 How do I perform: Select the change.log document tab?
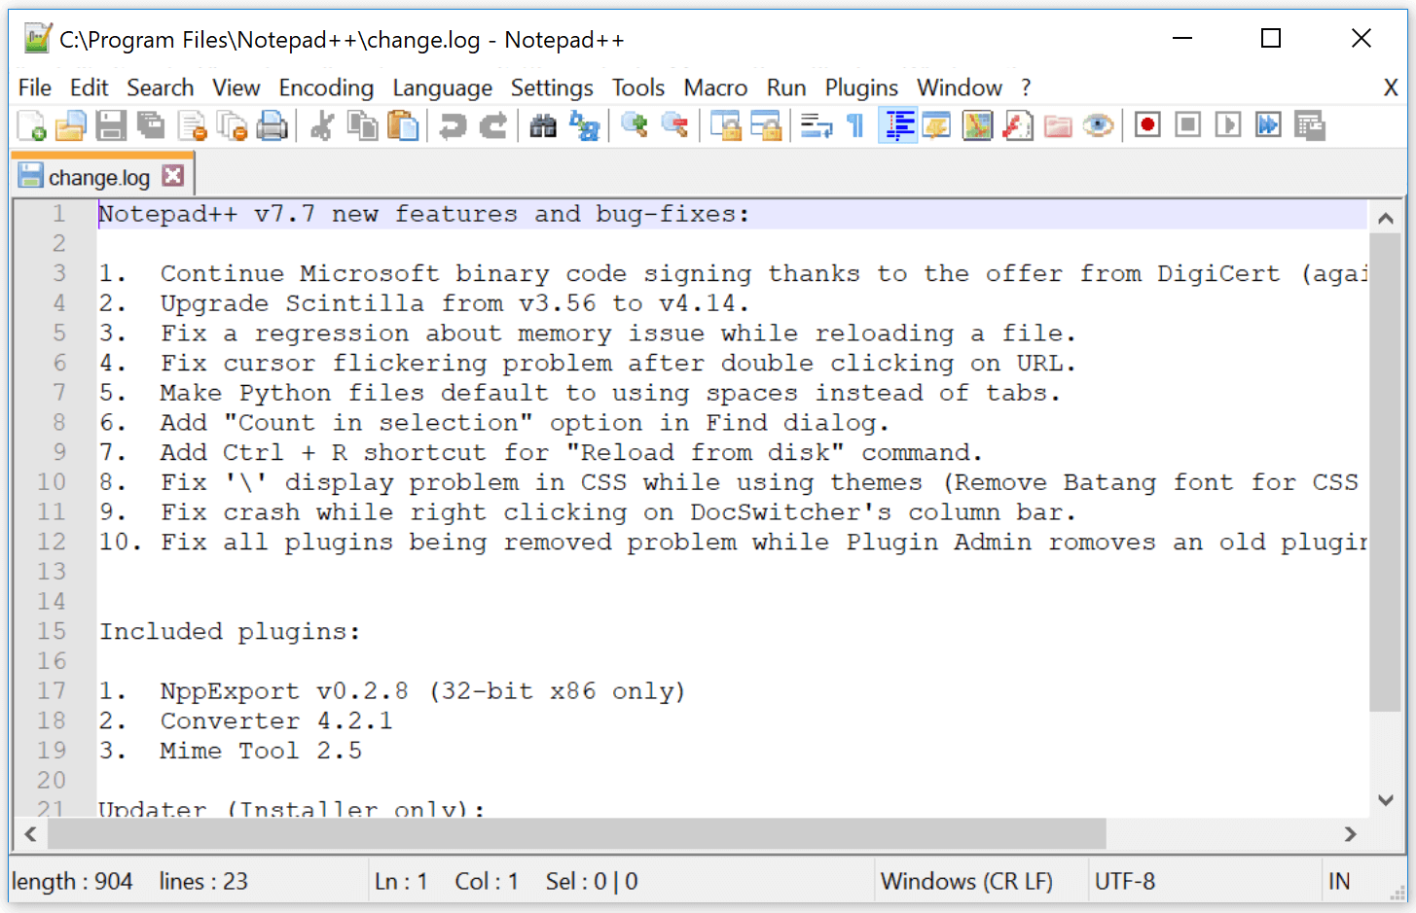coord(97,176)
